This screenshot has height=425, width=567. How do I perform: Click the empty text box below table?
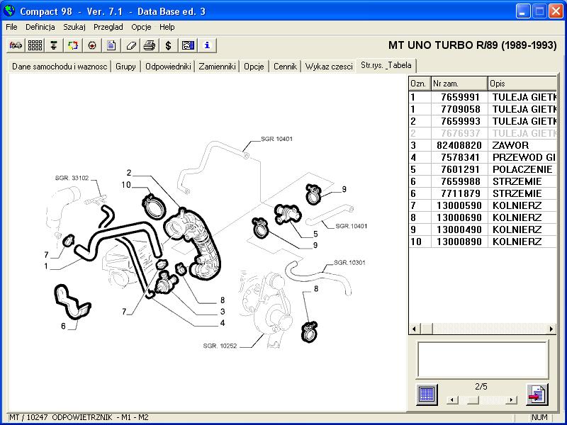[x=482, y=359]
